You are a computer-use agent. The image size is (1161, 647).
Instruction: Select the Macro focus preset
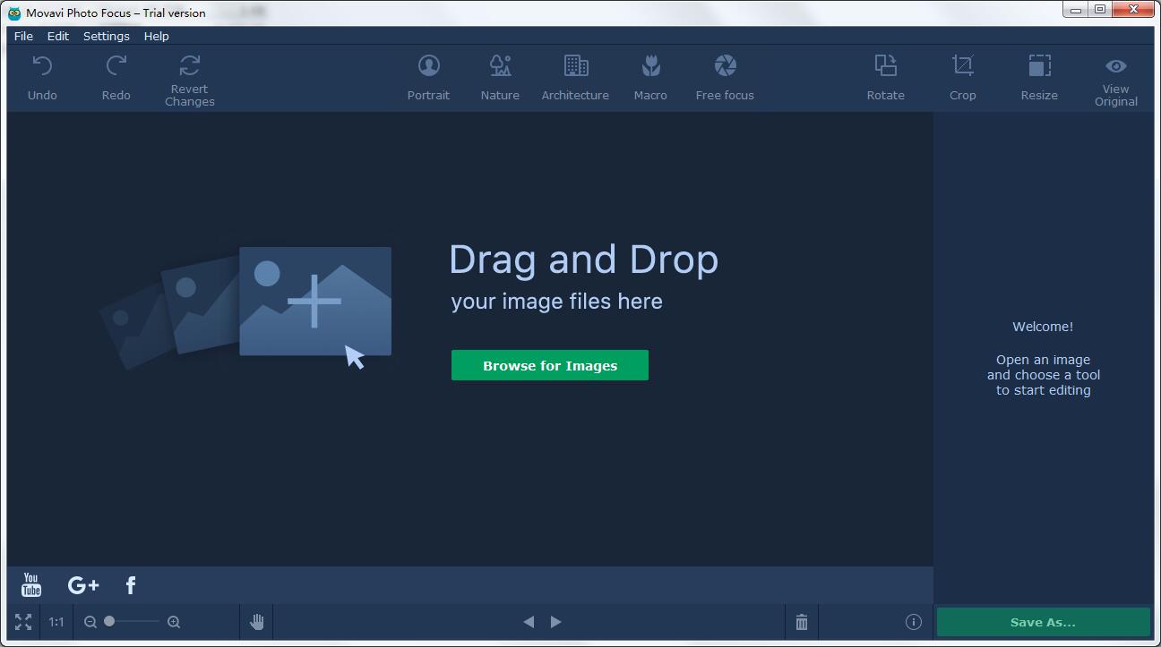[x=650, y=77]
